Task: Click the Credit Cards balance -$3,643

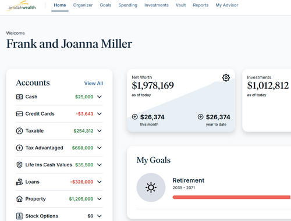Action: point(84,114)
